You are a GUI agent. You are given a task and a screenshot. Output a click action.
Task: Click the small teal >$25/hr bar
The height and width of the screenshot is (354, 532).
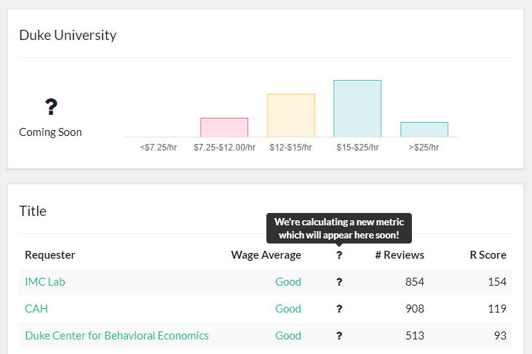tap(424, 129)
